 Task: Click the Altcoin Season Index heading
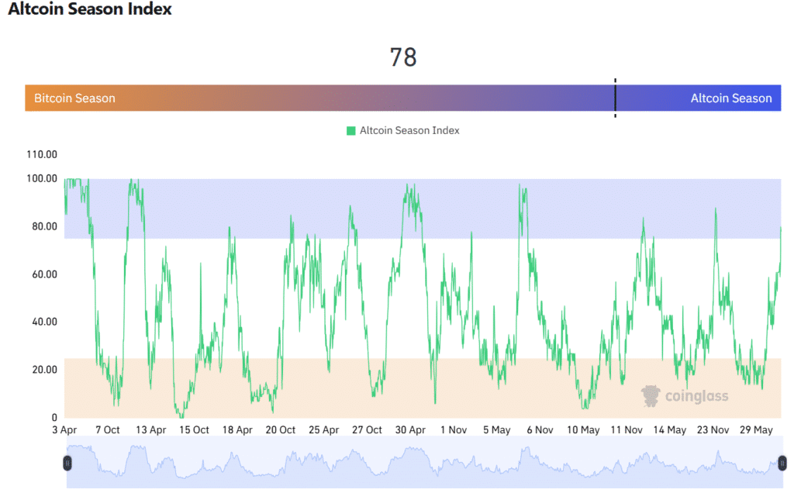[90, 10]
